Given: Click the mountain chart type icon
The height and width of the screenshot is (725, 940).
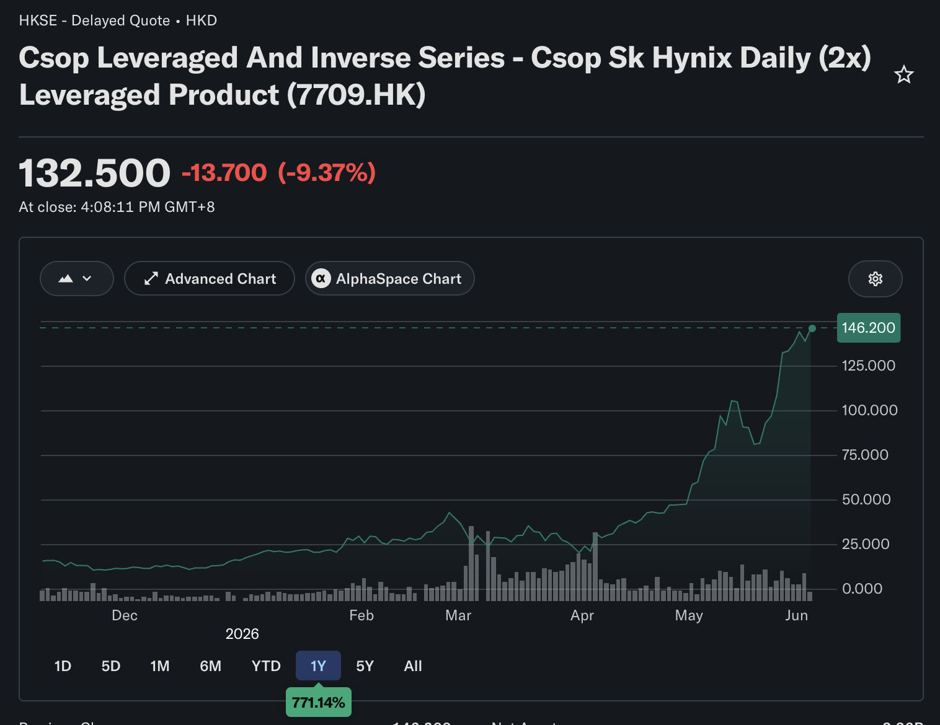Looking at the screenshot, I should 66,279.
